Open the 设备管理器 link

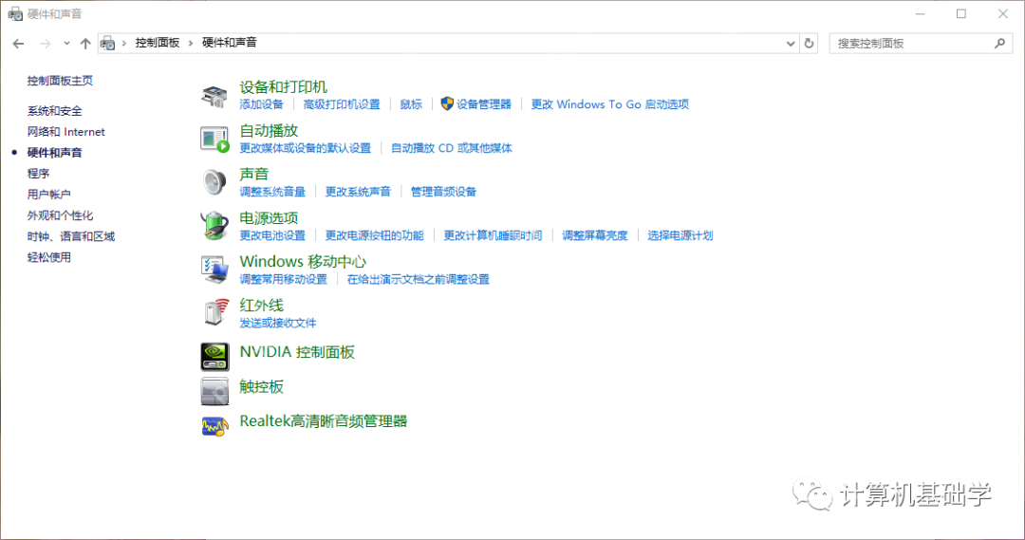click(483, 104)
